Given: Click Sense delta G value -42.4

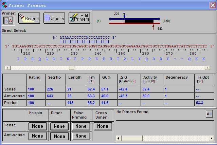Looking at the screenshot, I should (x=123, y=89).
